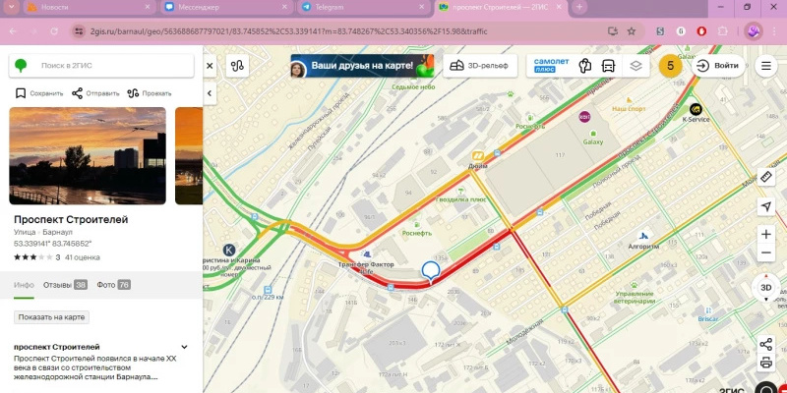The width and height of the screenshot is (787, 393).
Task: Click the Поиск в 2ГИС search field
Action: point(101,66)
